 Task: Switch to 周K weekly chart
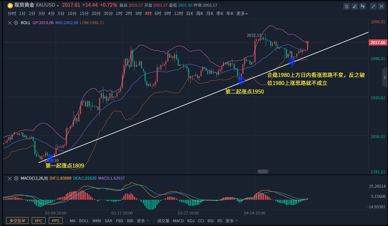click(x=200, y=13)
